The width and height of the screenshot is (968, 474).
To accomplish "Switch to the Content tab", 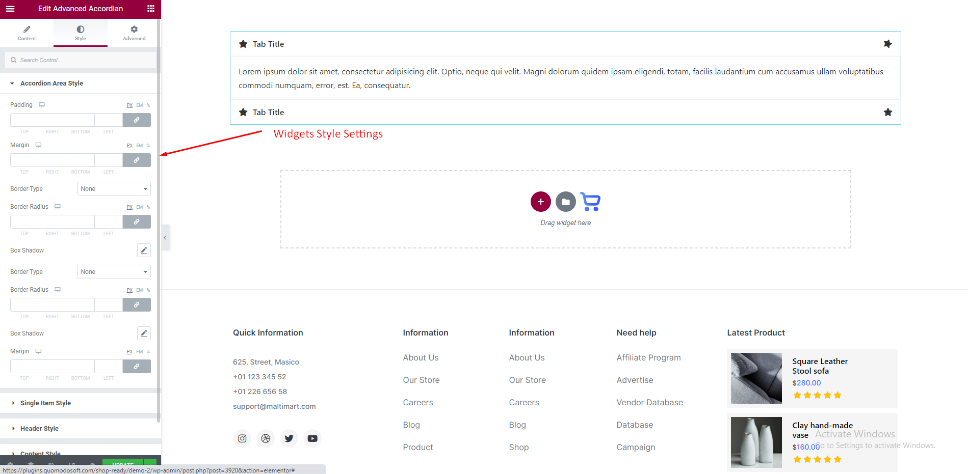I will pyautogui.click(x=27, y=33).
